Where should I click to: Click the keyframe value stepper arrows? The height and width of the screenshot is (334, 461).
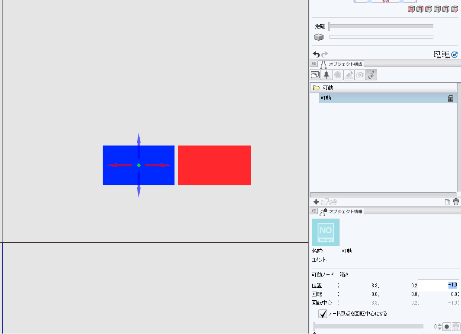(439, 326)
